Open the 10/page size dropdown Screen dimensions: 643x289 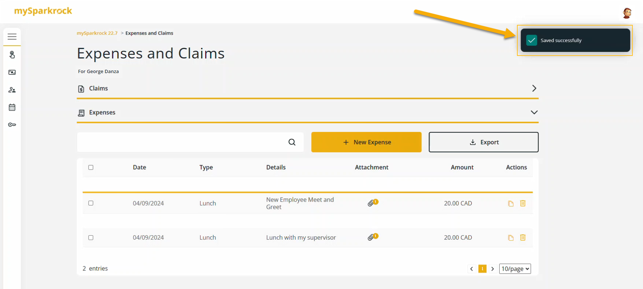click(x=515, y=269)
